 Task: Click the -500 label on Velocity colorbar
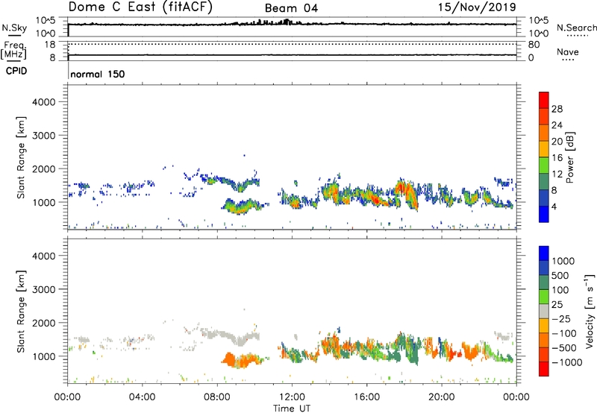[564, 348]
